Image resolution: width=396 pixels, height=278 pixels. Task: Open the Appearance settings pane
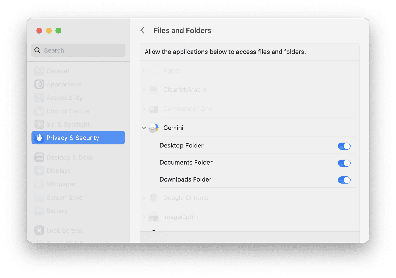(78, 84)
